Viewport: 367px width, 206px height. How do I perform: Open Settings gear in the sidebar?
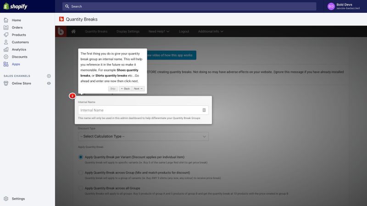pyautogui.click(x=6, y=199)
